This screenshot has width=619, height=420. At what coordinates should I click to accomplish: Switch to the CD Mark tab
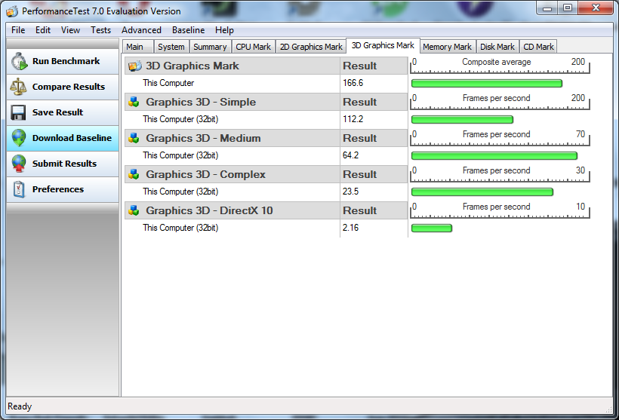coord(538,47)
